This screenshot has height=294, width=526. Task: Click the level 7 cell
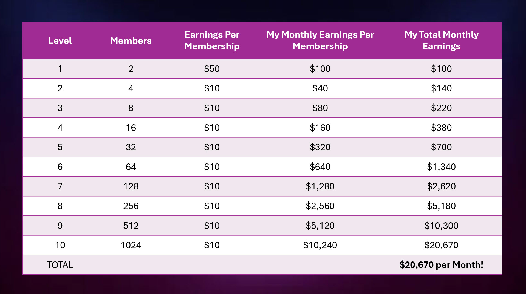point(60,186)
